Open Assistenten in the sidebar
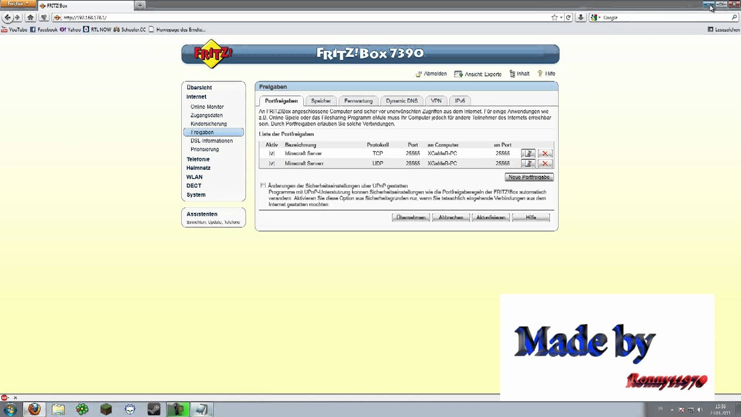 [x=202, y=214]
